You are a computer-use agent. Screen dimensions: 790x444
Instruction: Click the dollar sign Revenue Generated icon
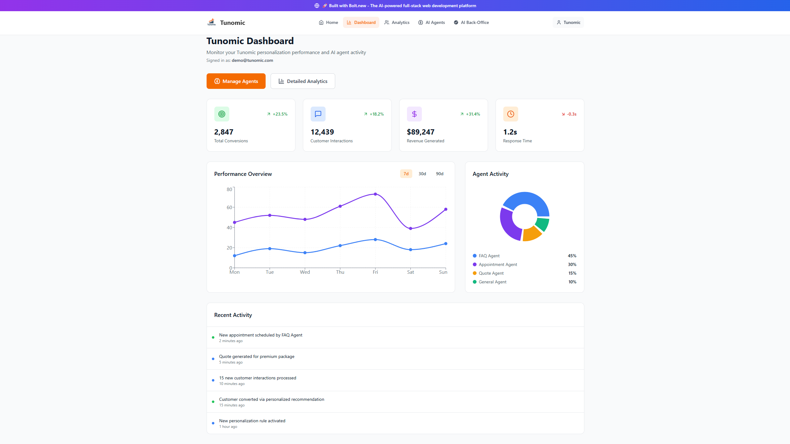point(414,114)
